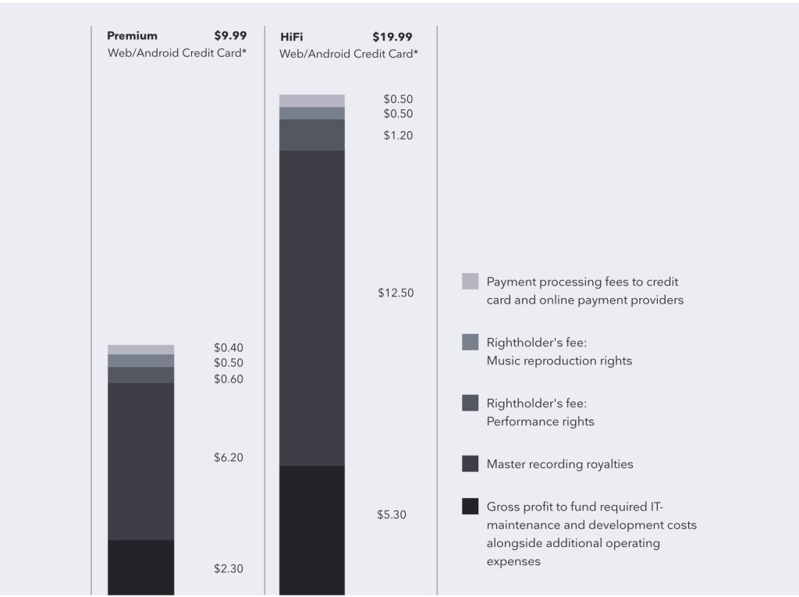The width and height of the screenshot is (799, 597).
Task: Click the $5.30 value label
Action: tap(391, 515)
